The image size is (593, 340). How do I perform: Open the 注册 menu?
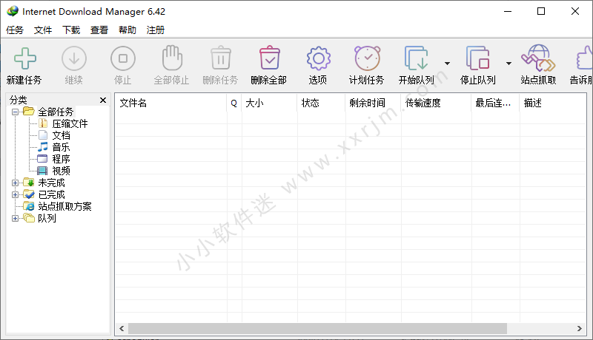pos(156,30)
